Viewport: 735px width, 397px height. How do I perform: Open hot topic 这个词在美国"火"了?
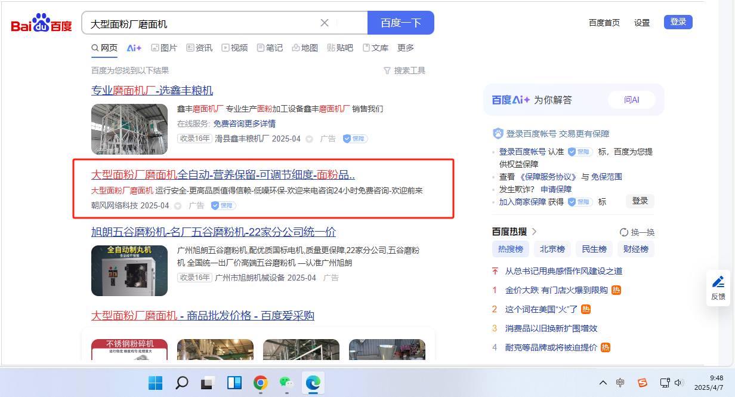tap(541, 309)
